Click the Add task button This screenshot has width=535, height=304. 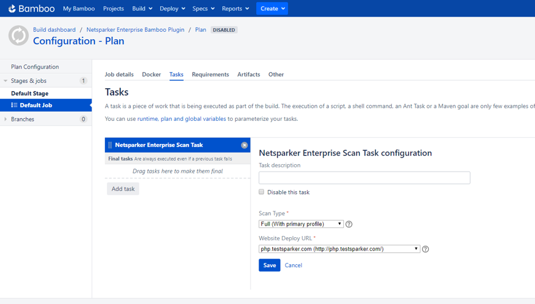pos(123,189)
